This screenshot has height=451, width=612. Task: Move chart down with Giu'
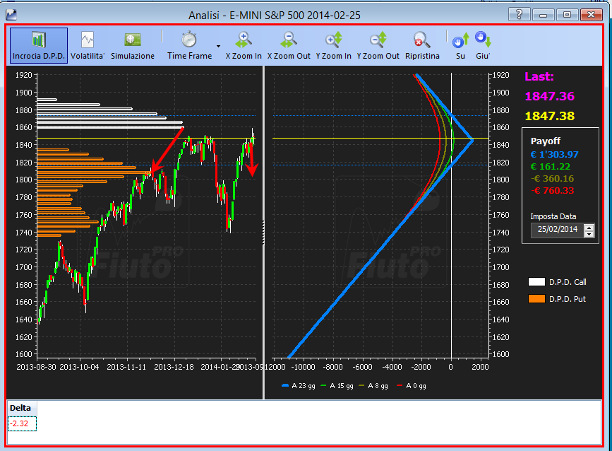(482, 45)
